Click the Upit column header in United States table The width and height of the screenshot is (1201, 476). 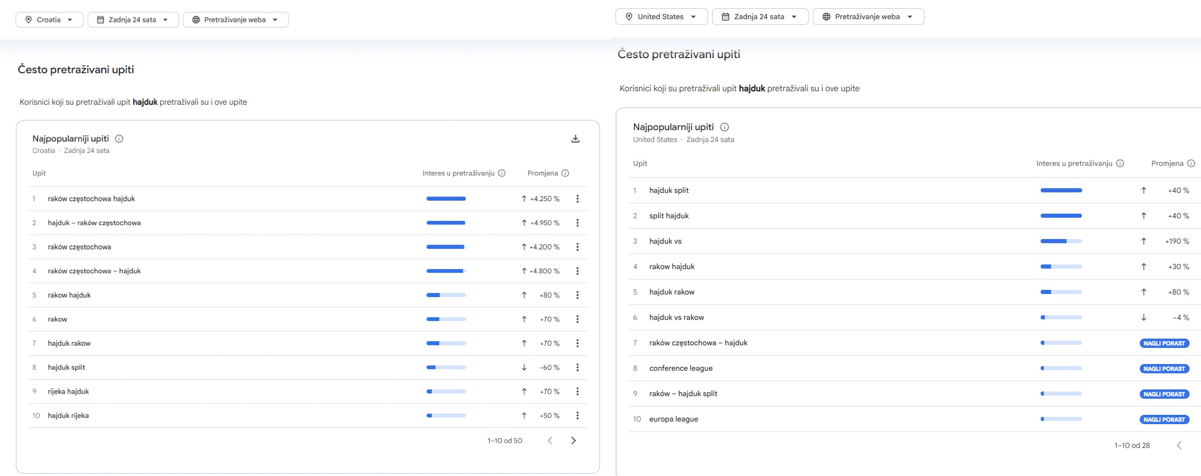click(640, 163)
